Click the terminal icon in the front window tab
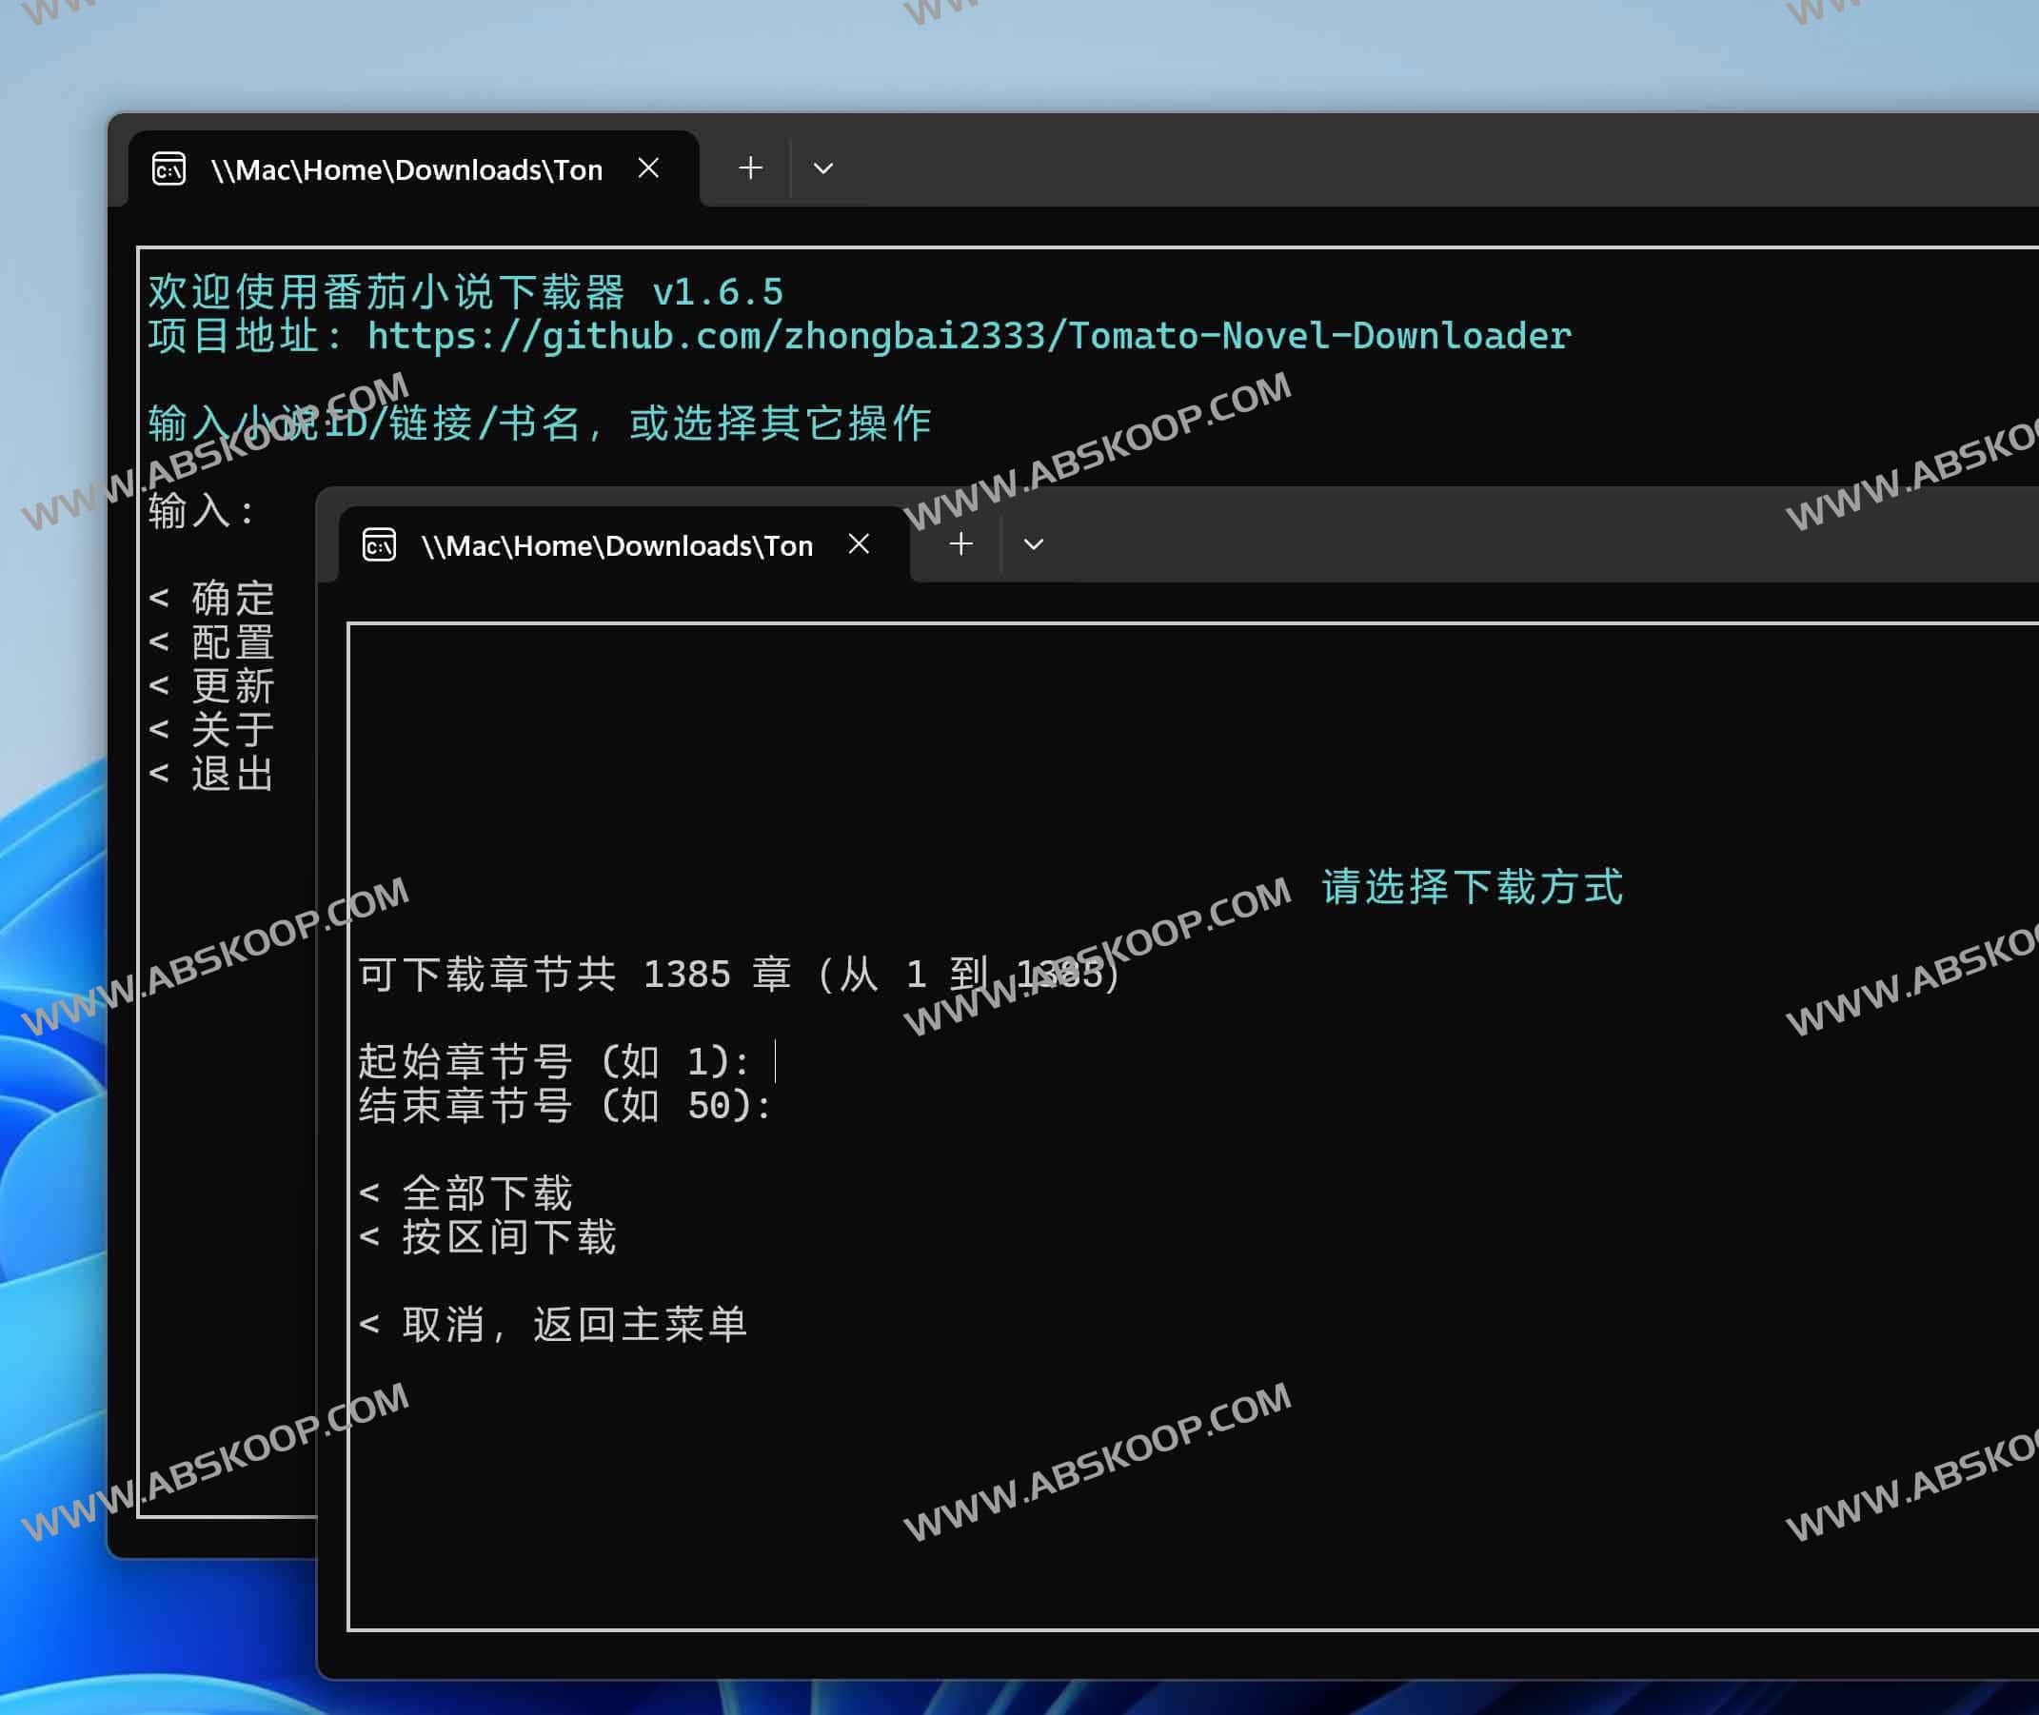This screenshot has height=1715, width=2039. (378, 544)
